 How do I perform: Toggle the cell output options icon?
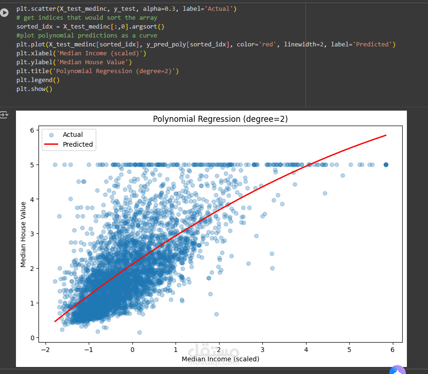[4, 115]
